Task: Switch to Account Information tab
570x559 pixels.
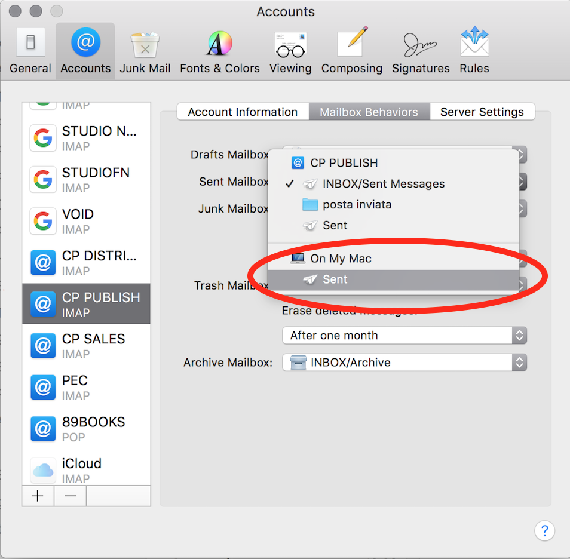Action: pos(243,112)
